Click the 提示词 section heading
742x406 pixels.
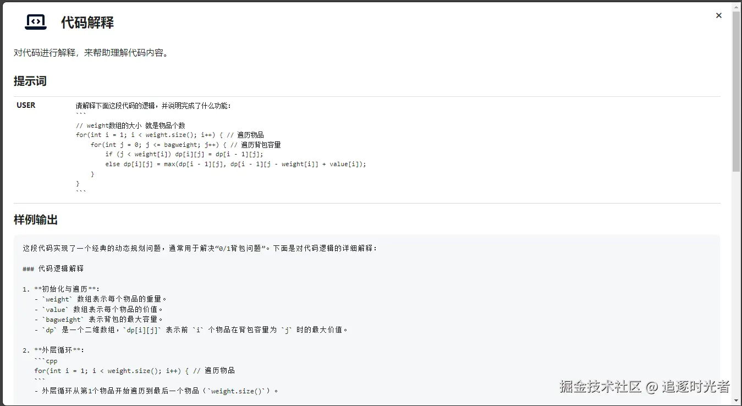click(30, 81)
